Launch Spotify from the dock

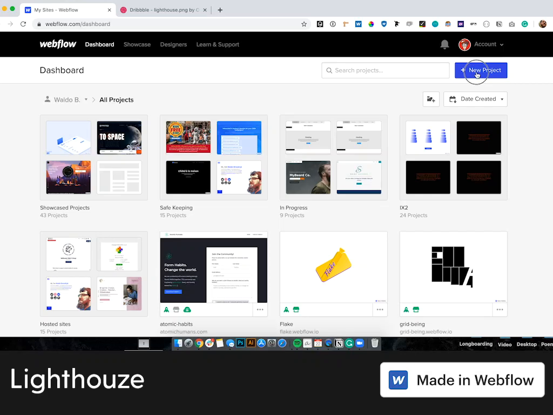(x=297, y=343)
